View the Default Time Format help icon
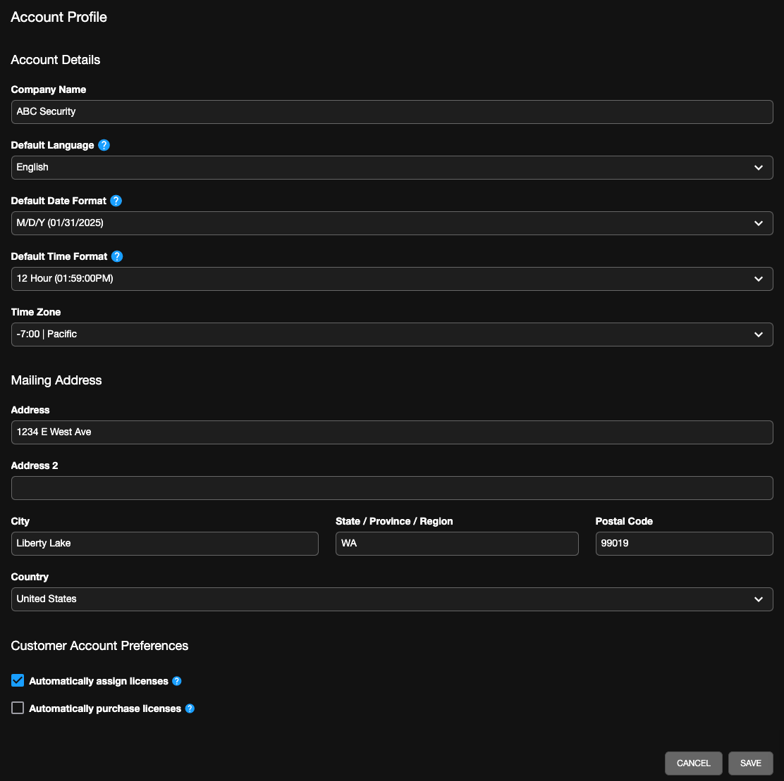Image resolution: width=784 pixels, height=781 pixels. [x=116, y=256]
